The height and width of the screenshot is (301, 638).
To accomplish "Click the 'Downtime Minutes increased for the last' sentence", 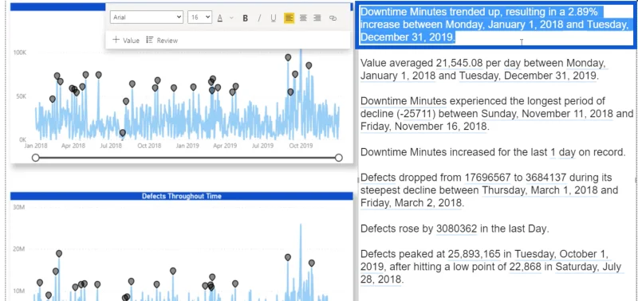I will click(493, 152).
